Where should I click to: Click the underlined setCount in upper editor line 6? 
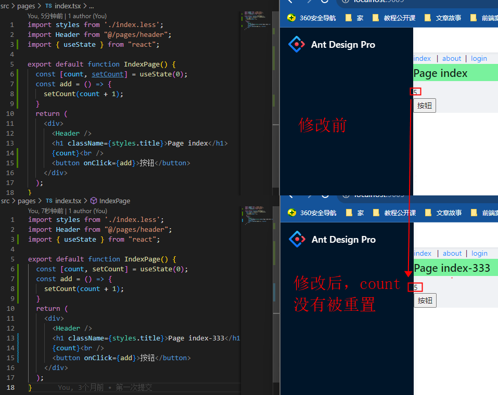coord(108,74)
